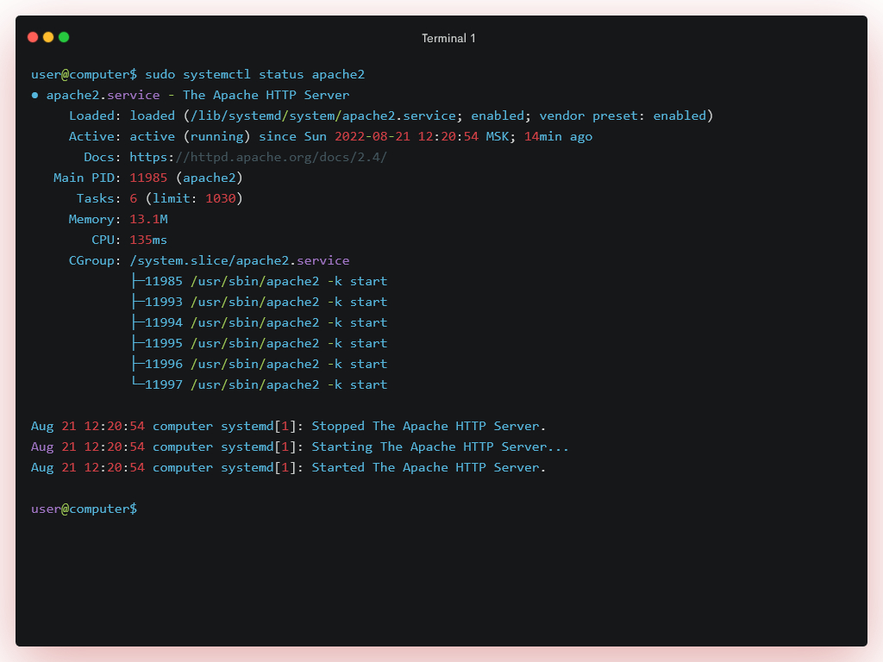Click the 'Docs:' label
The height and width of the screenshot is (662, 883).
pos(103,157)
